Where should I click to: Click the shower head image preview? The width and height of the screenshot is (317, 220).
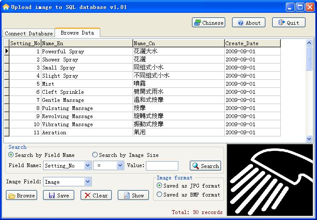tap(270, 179)
